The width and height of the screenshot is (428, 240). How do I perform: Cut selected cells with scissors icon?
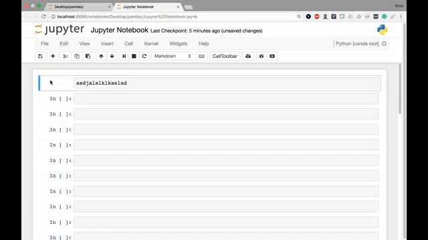(66, 56)
